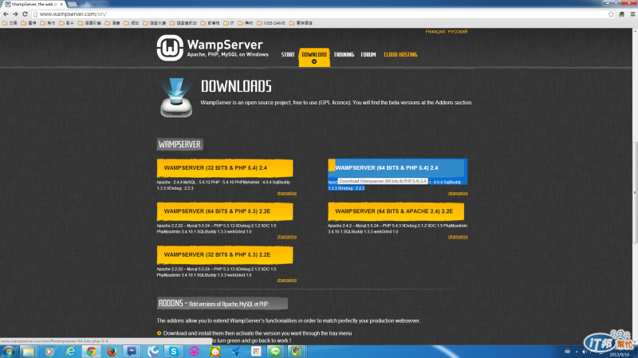
Task: Open the Chrome menu icon
Action: pyautogui.click(x=632, y=14)
